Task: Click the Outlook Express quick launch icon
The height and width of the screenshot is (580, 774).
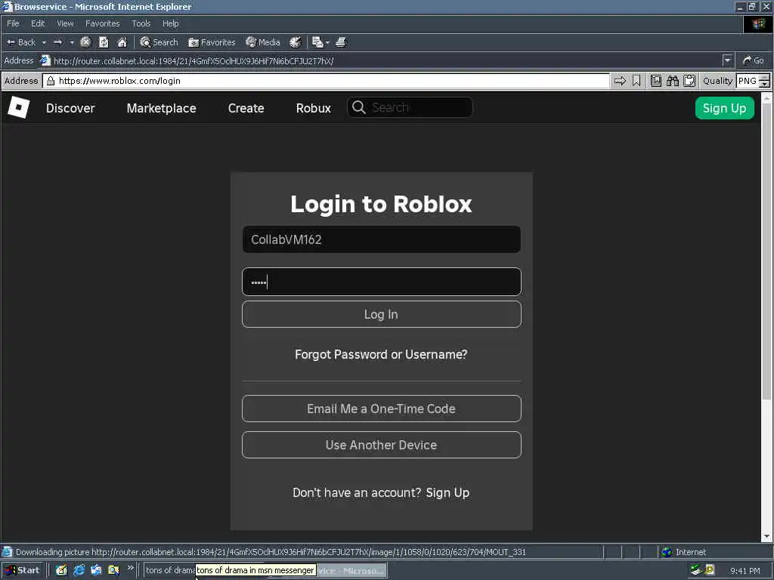Action: [96, 570]
